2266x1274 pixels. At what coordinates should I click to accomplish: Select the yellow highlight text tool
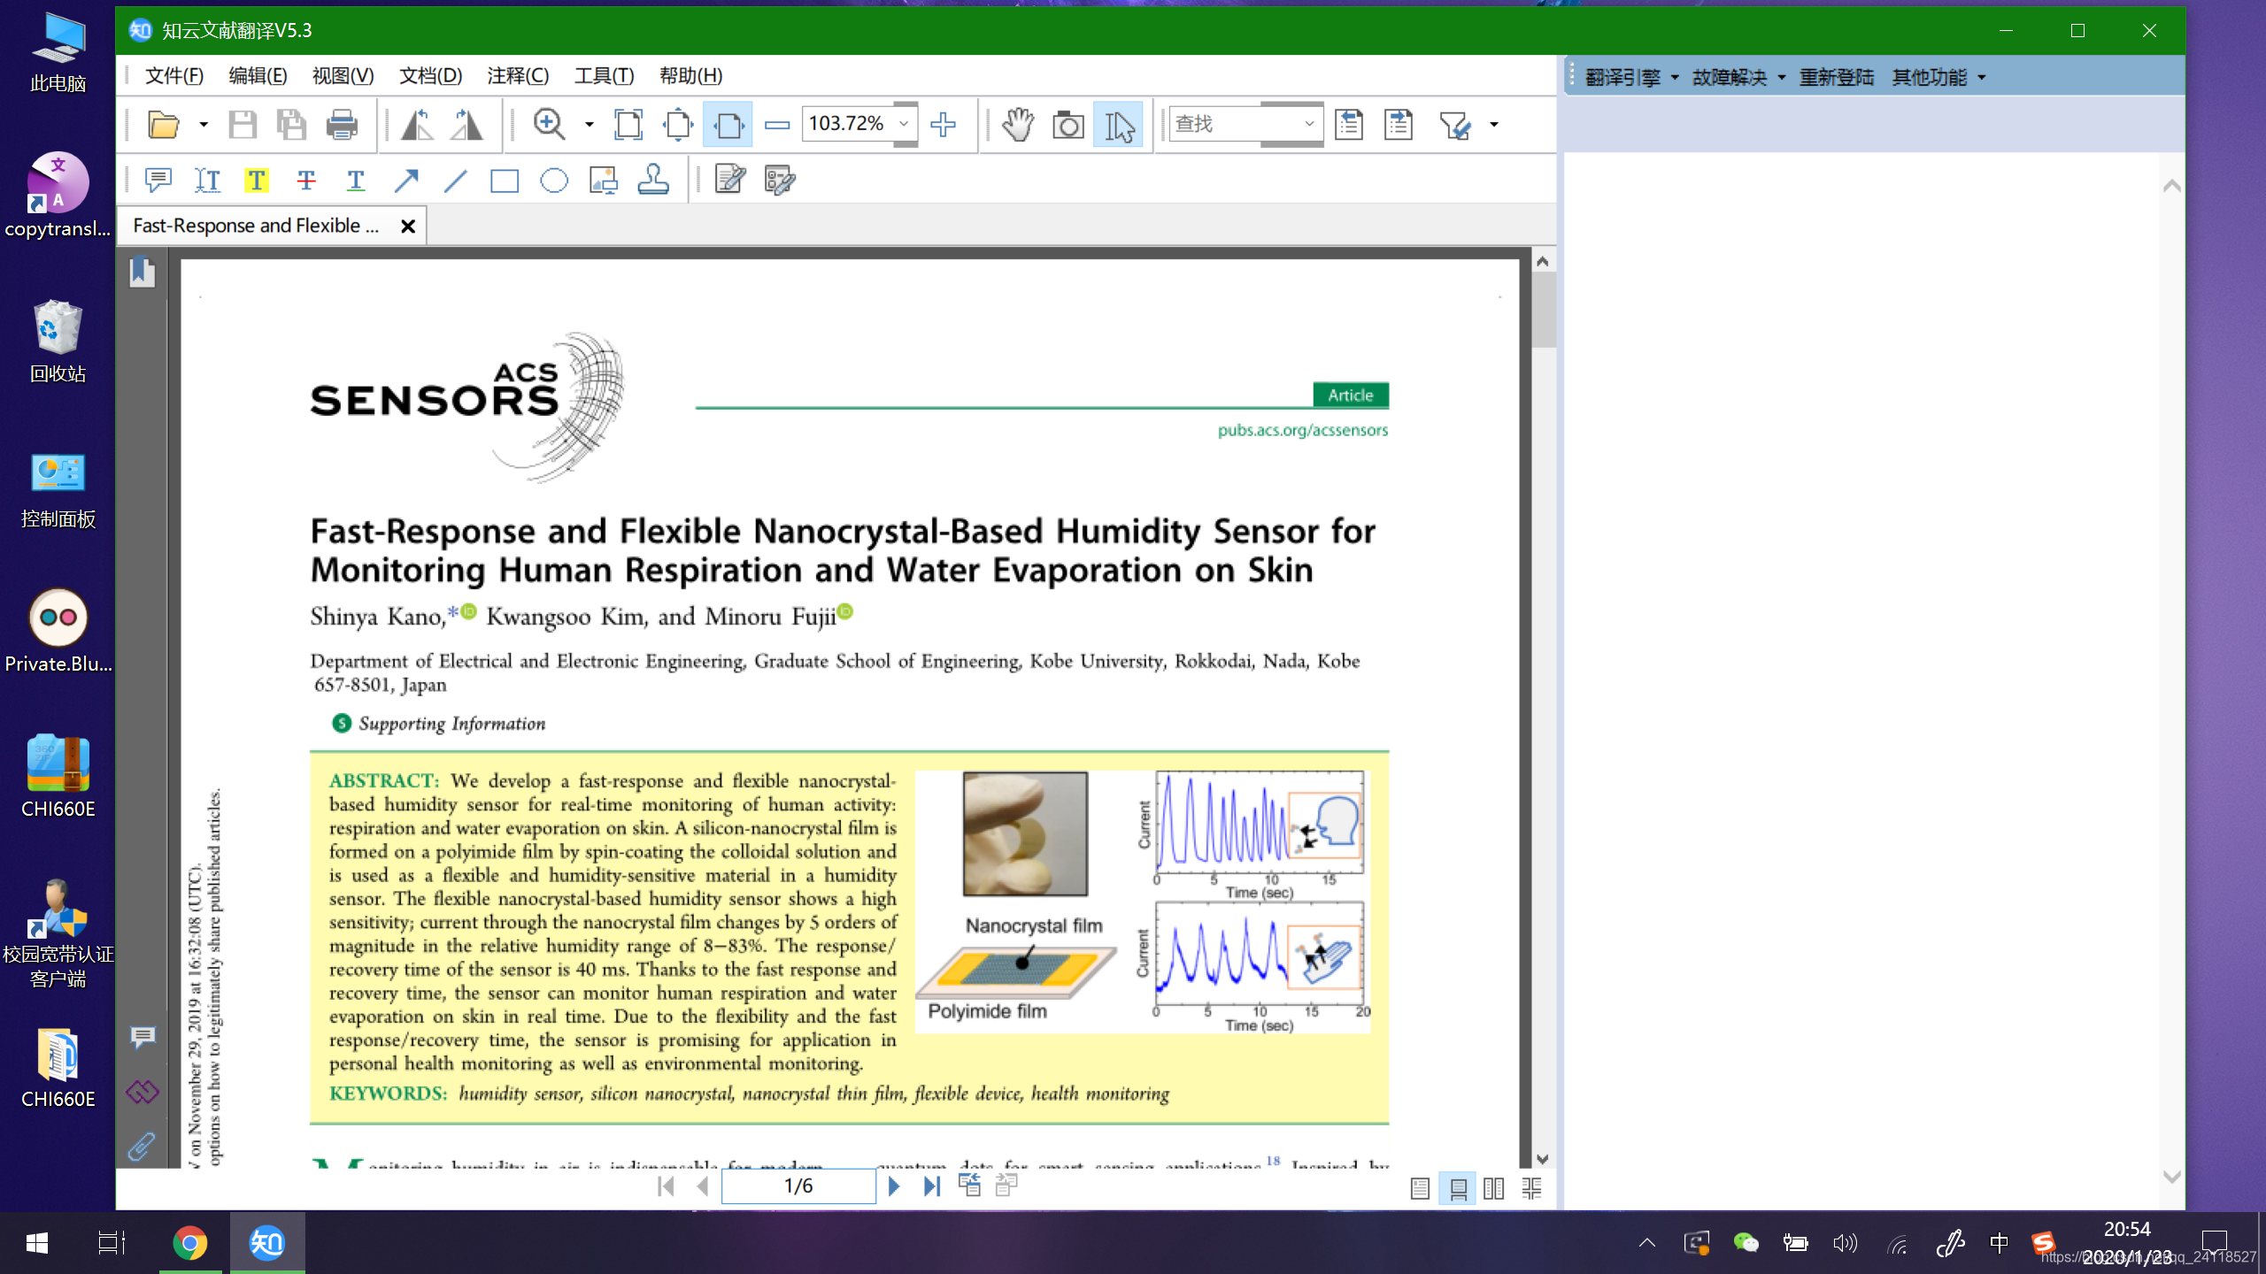257,180
